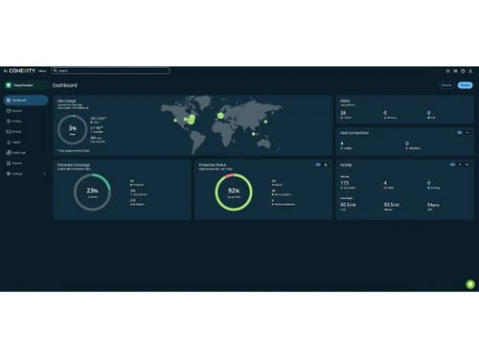Screen dimensions: 479x359
Task: Click the Health bell icon in sidebar
Action: 9,143
